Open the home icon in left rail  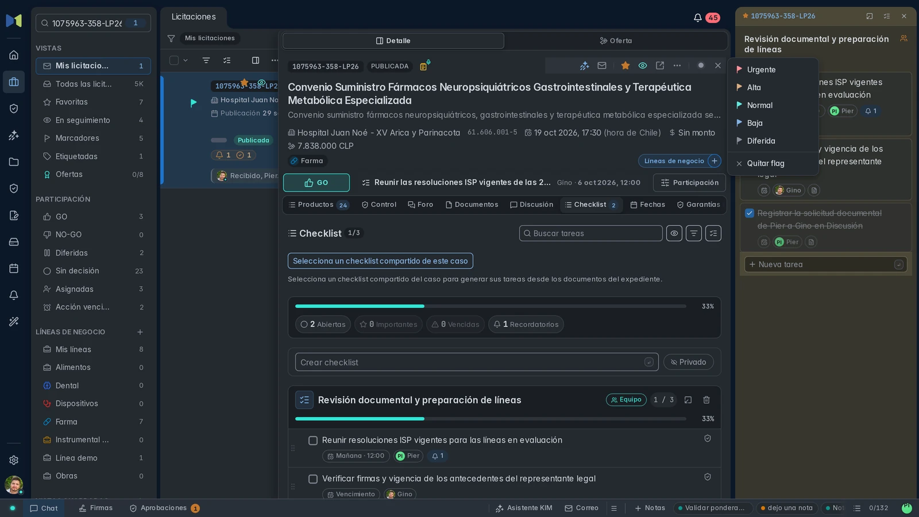point(14,55)
